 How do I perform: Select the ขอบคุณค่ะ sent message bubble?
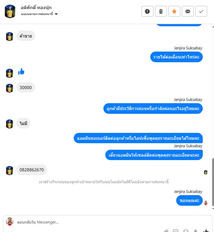click(189, 200)
